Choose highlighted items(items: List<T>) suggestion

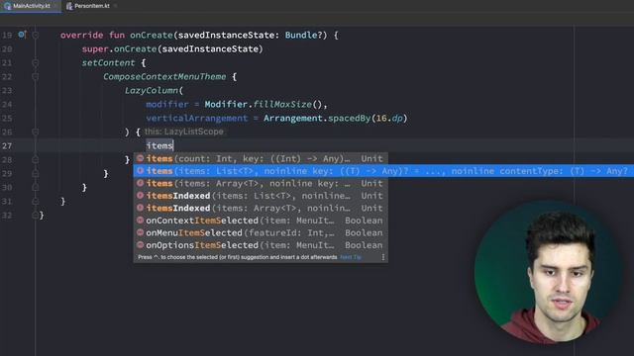pyautogui.click(x=383, y=171)
